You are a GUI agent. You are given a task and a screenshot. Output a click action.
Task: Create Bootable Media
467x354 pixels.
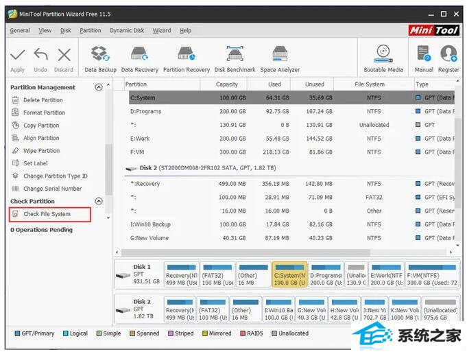pos(383,60)
